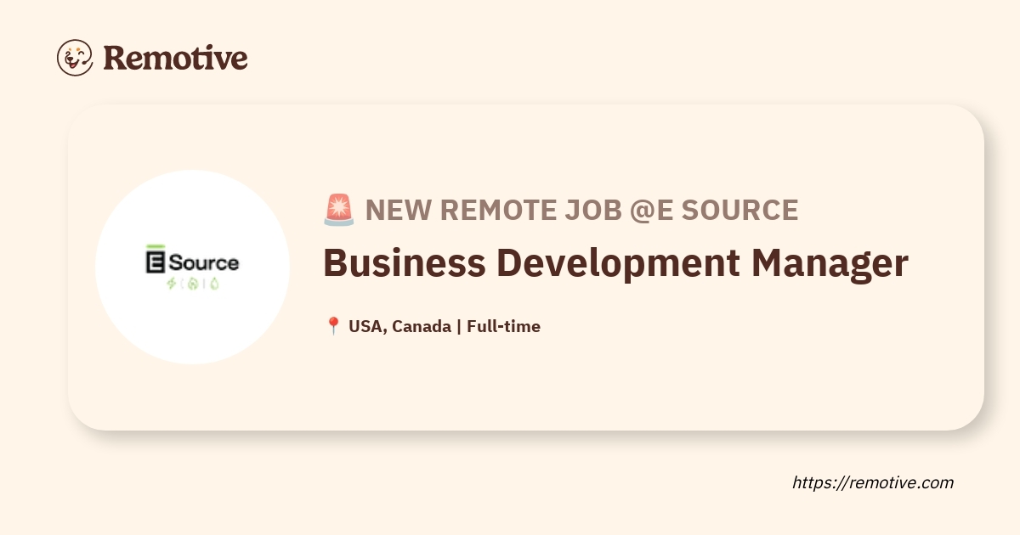1020x535 pixels.
Task: Open the https://remotive.com link
Action: coord(873,482)
